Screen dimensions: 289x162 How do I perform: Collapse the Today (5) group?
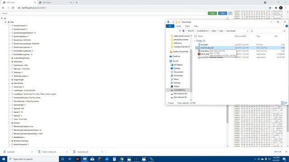coord(195,41)
